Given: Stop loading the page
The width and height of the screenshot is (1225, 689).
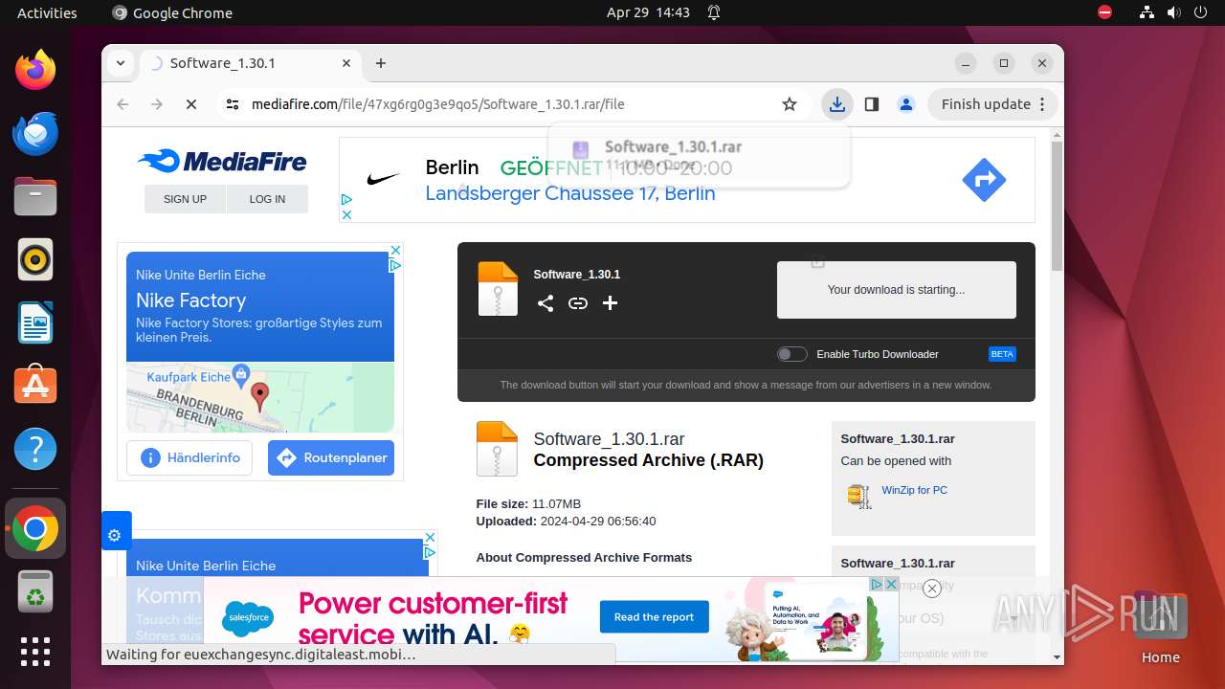Looking at the screenshot, I should point(191,104).
